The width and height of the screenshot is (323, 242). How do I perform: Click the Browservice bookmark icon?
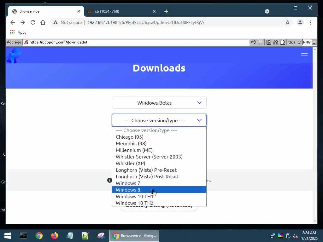tap(261, 42)
